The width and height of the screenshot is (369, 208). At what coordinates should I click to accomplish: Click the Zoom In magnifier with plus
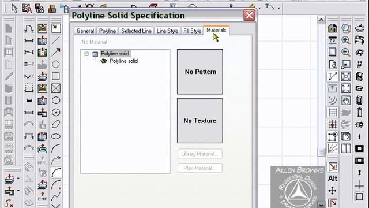(346, 40)
